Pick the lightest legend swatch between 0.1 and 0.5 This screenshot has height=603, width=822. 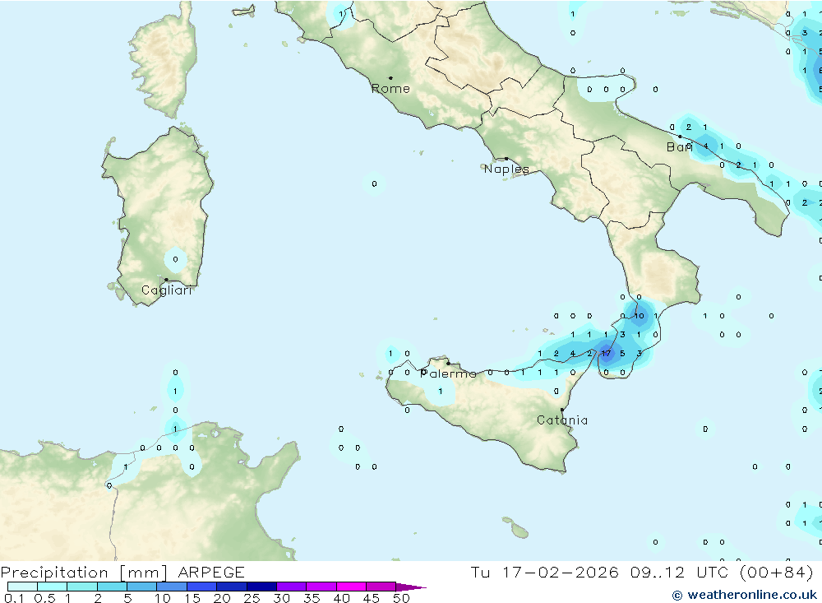(22, 587)
